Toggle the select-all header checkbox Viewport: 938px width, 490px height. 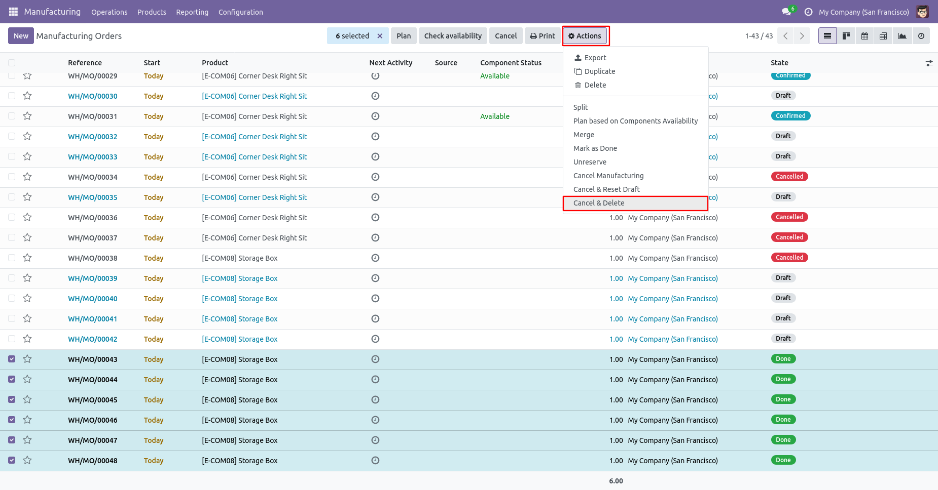(12, 63)
